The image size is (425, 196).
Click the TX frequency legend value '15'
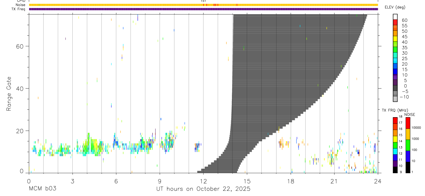click(401, 135)
